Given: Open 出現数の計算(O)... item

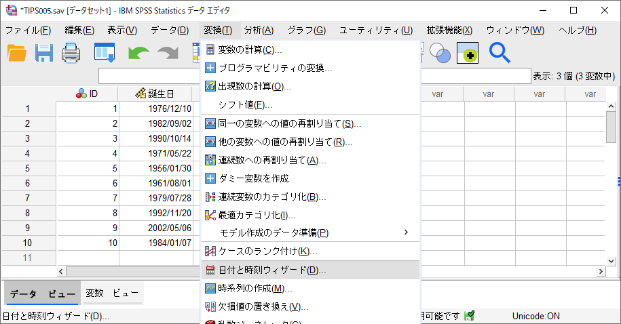Looking at the screenshot, I should (x=310, y=86).
